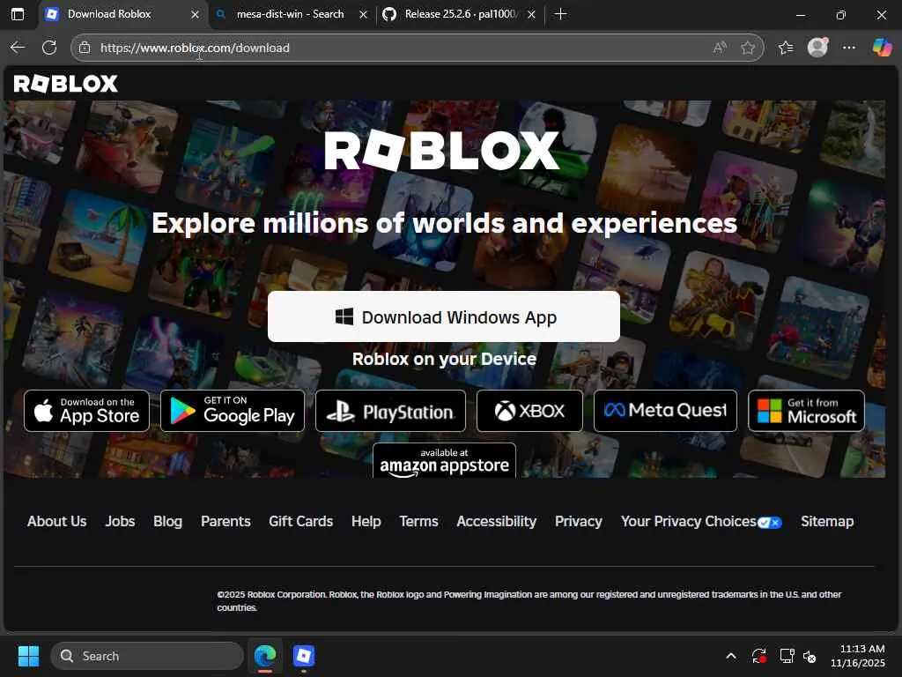
Task: Open Microsoft Edge from the taskbar
Action: click(x=265, y=656)
